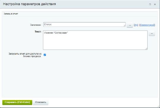Uncheck 'Загрузить отчет для доступа из бизнес-процесса'

[x=45, y=55]
